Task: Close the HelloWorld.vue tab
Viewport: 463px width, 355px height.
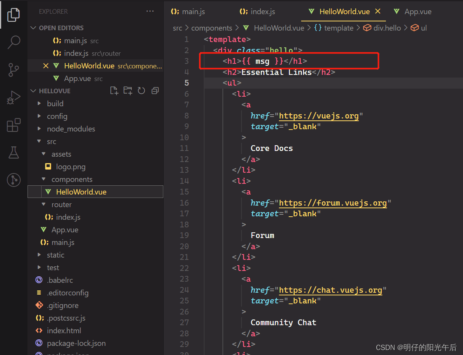Action: point(378,11)
